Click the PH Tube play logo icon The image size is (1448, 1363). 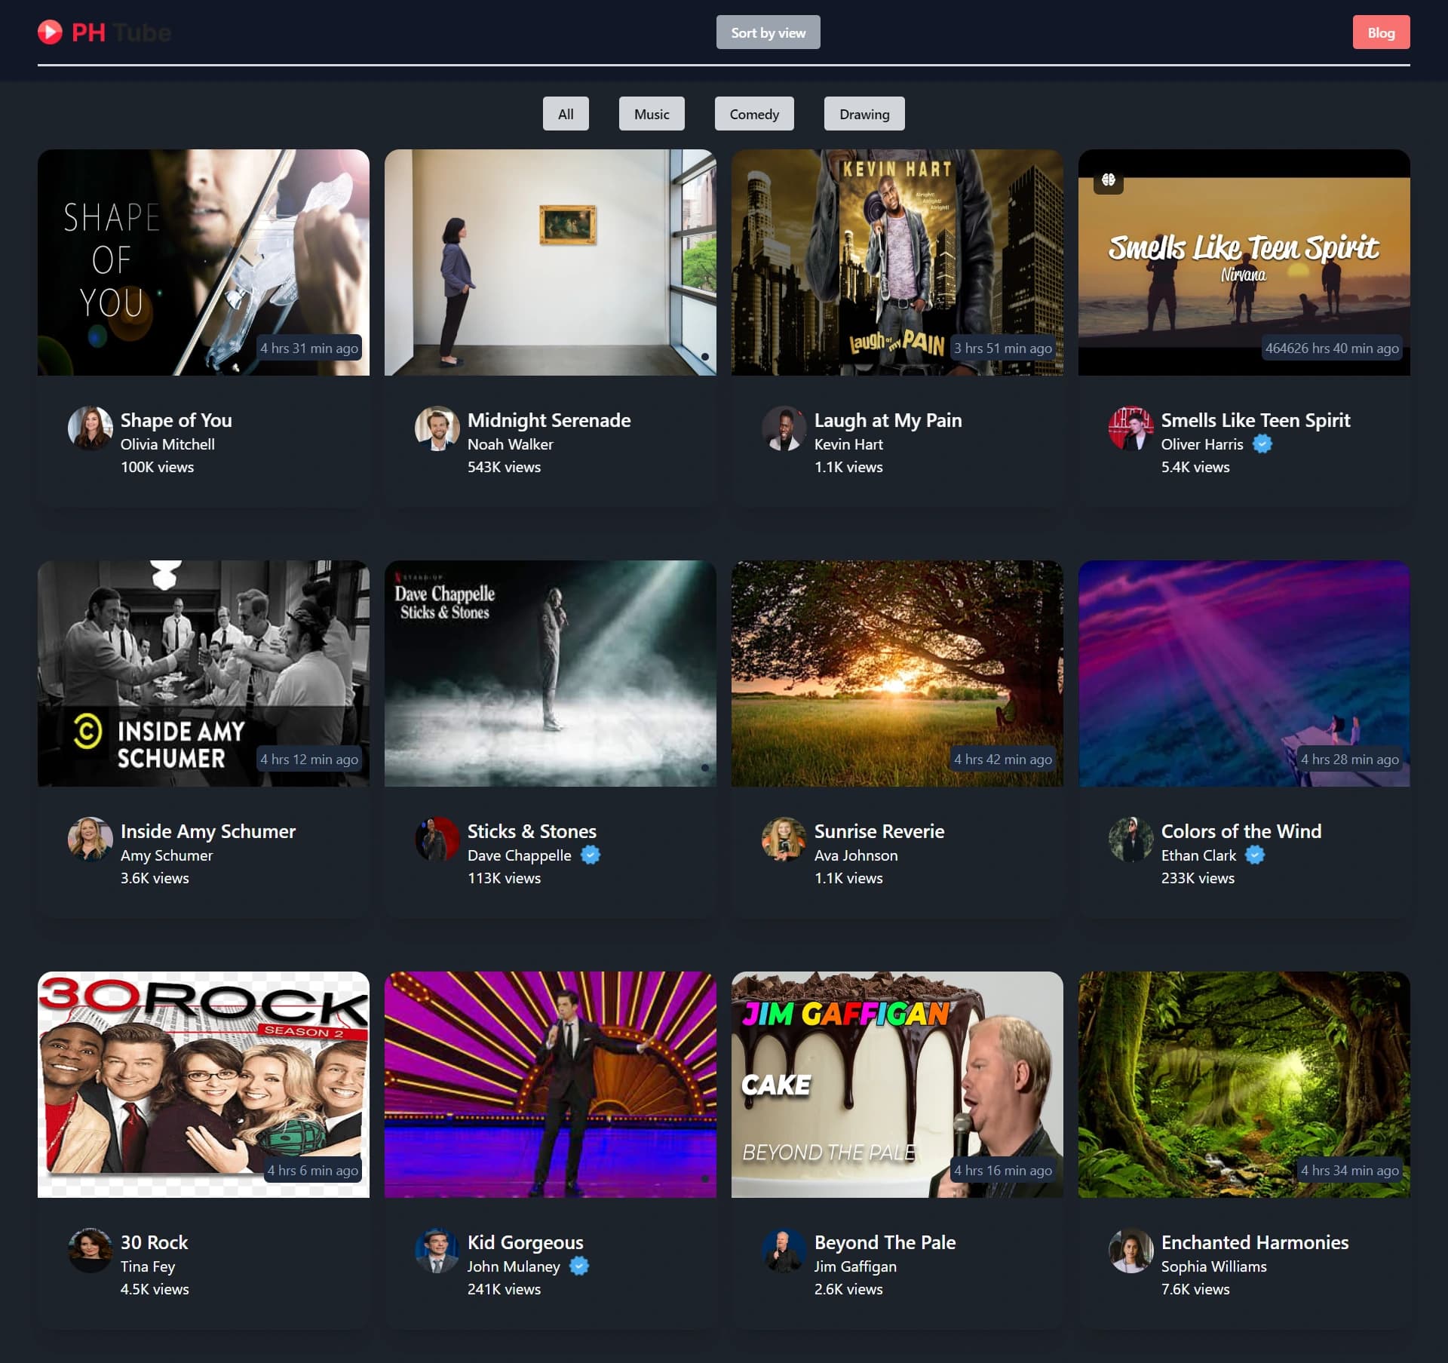click(x=50, y=32)
